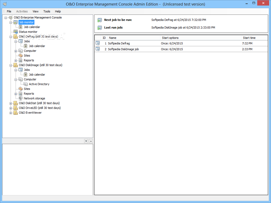Click the Computer icon under O&O DiskImage
271x203 pixels.
tap(21, 79)
